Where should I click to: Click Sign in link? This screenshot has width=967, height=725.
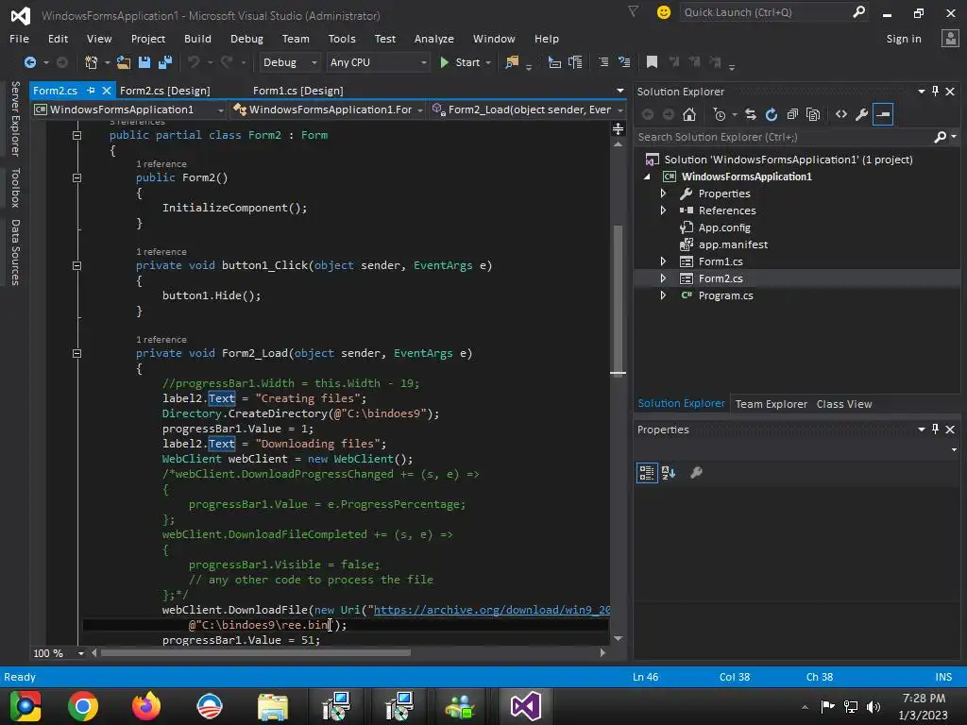click(904, 38)
